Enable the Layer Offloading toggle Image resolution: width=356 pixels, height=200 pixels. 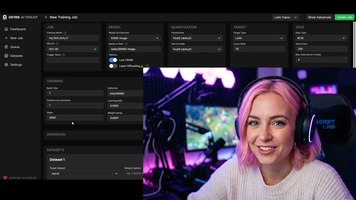[113, 66]
